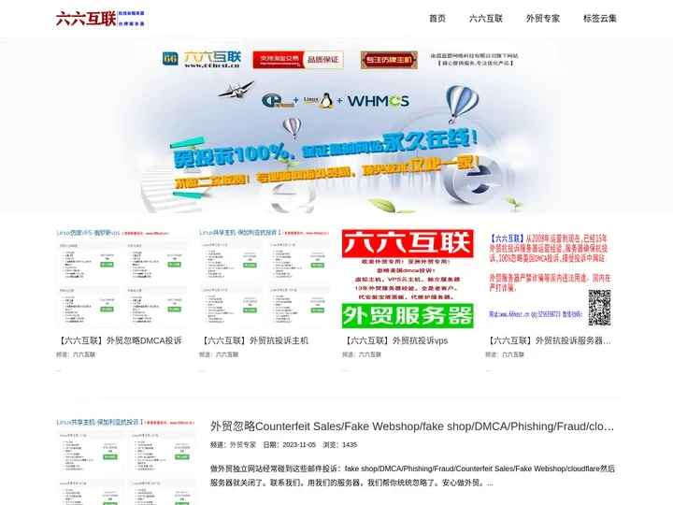The height and width of the screenshot is (505, 673).
Task: Open the 保加利亚抗投诉 thumbnail in card row
Action: click(265, 278)
